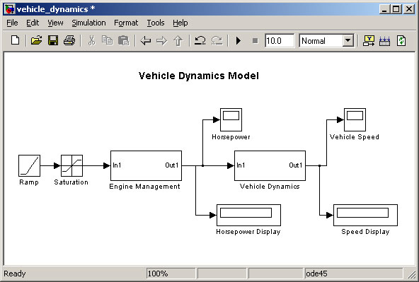Select the Engine Management subsystem block
Image resolution: width=419 pixels, height=282 pixels.
(147, 165)
